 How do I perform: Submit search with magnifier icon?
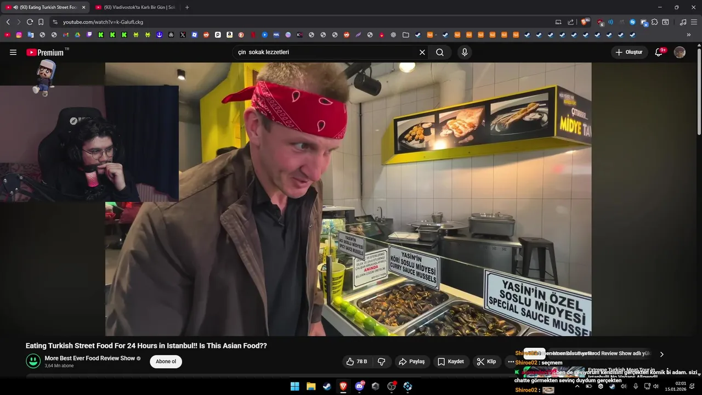tap(440, 52)
